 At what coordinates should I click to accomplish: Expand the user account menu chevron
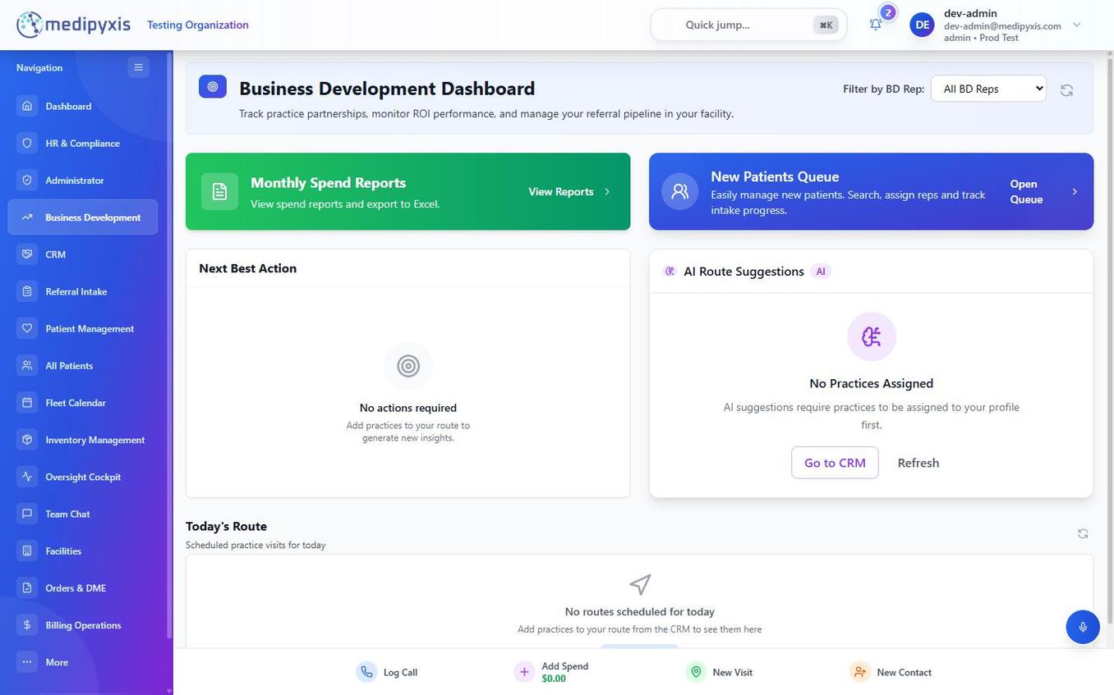1077,25
